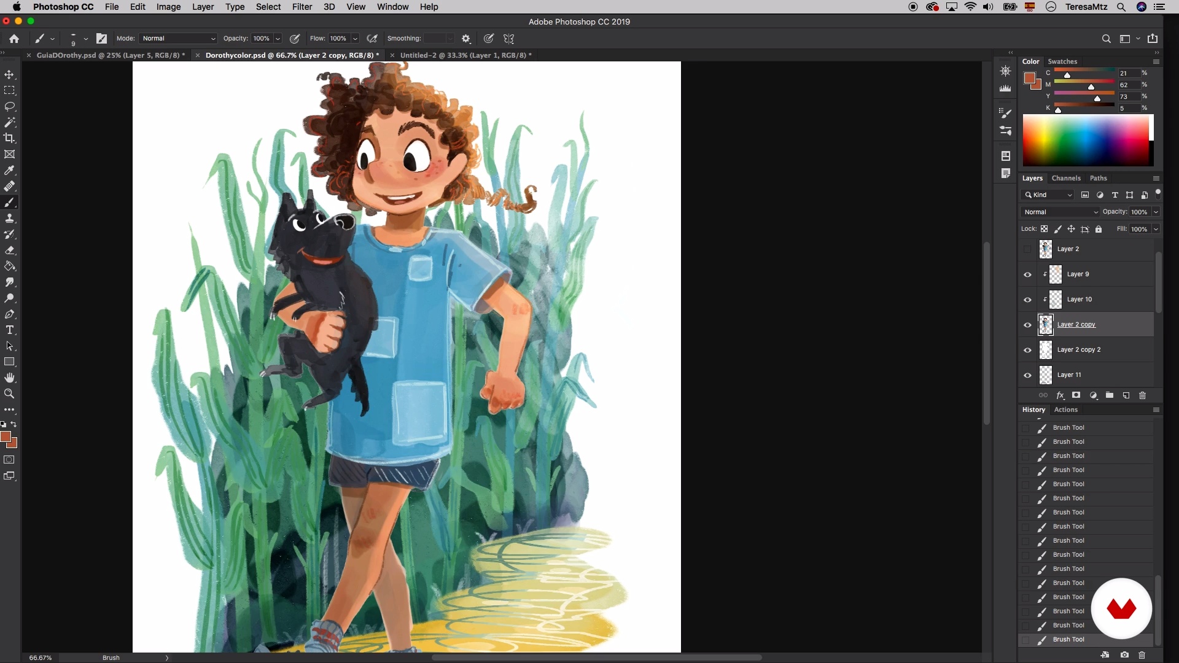Select the Eyedropper tool
1179x663 pixels.
click(9, 170)
